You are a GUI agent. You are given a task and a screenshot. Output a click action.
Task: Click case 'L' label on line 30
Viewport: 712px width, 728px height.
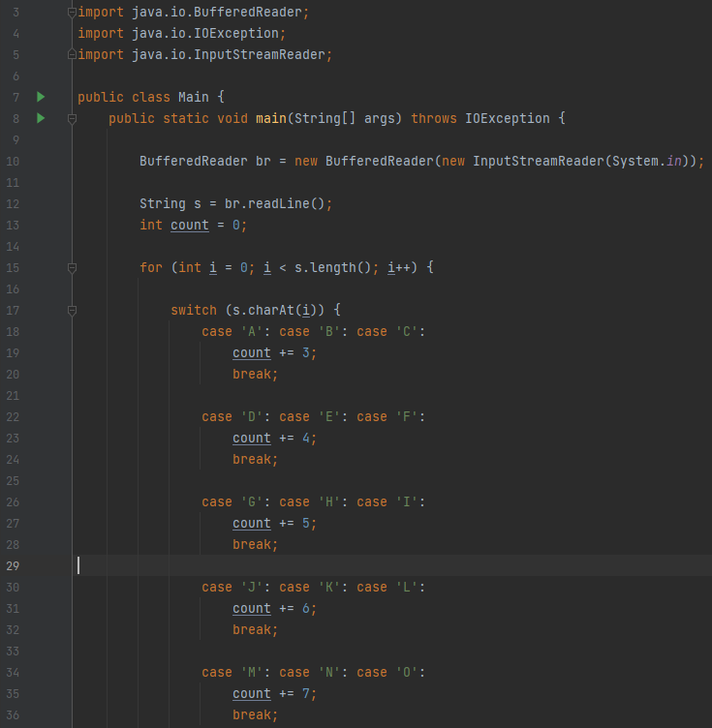(x=390, y=587)
